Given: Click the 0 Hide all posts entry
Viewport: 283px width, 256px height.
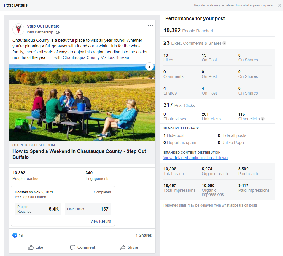Looking at the screenshot, I should (232, 135).
